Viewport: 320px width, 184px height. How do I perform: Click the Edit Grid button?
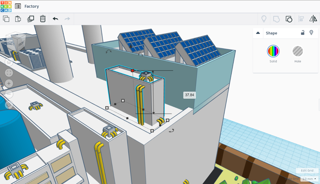point(307,170)
